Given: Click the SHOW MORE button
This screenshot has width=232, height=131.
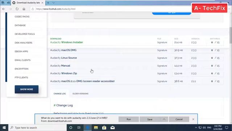Looking at the screenshot, I should [26, 89].
